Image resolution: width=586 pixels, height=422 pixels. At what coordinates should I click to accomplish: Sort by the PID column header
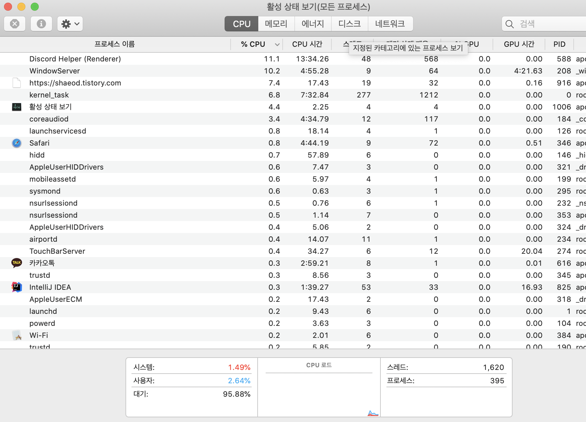point(560,44)
